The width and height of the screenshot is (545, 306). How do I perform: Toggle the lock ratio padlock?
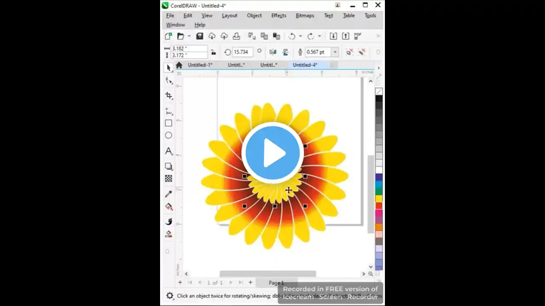click(213, 52)
